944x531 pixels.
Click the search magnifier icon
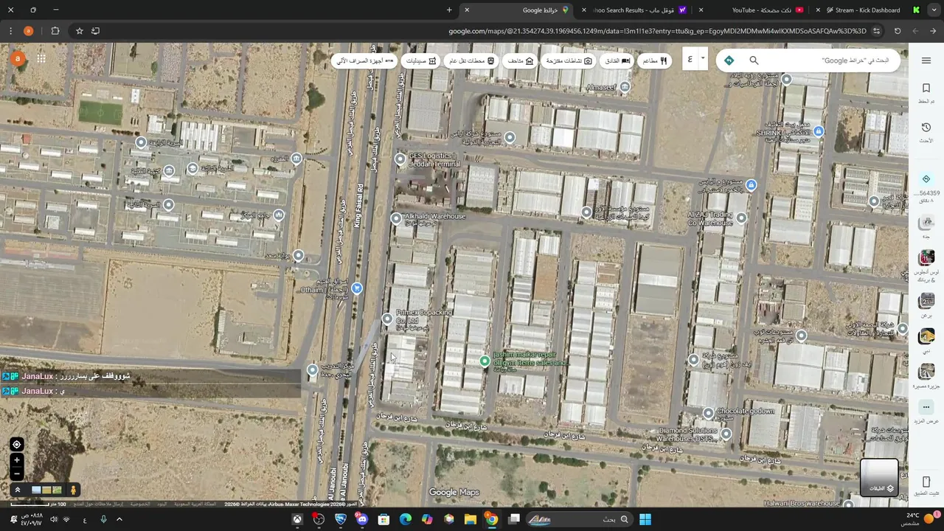pyautogui.click(x=754, y=60)
